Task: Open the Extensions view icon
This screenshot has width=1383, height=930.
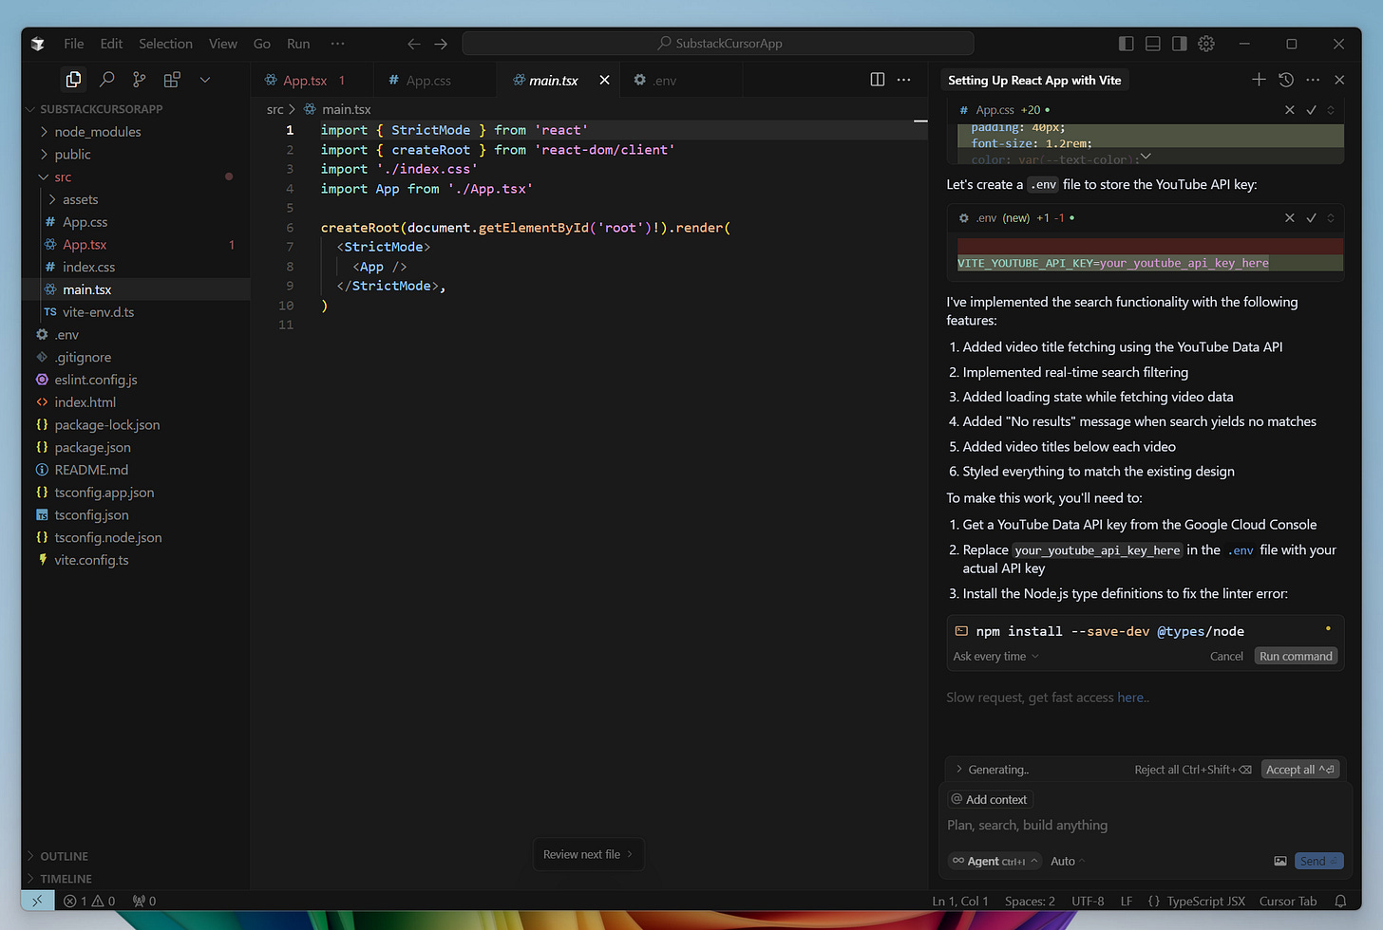Action: 172,80
